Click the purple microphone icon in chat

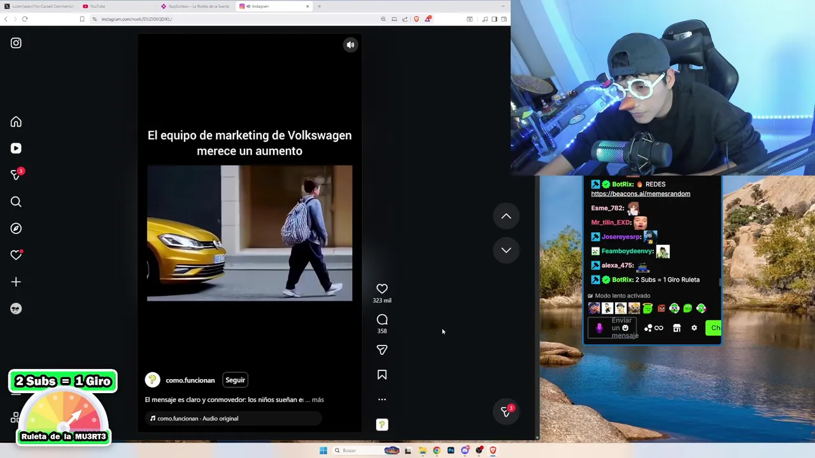coord(599,328)
